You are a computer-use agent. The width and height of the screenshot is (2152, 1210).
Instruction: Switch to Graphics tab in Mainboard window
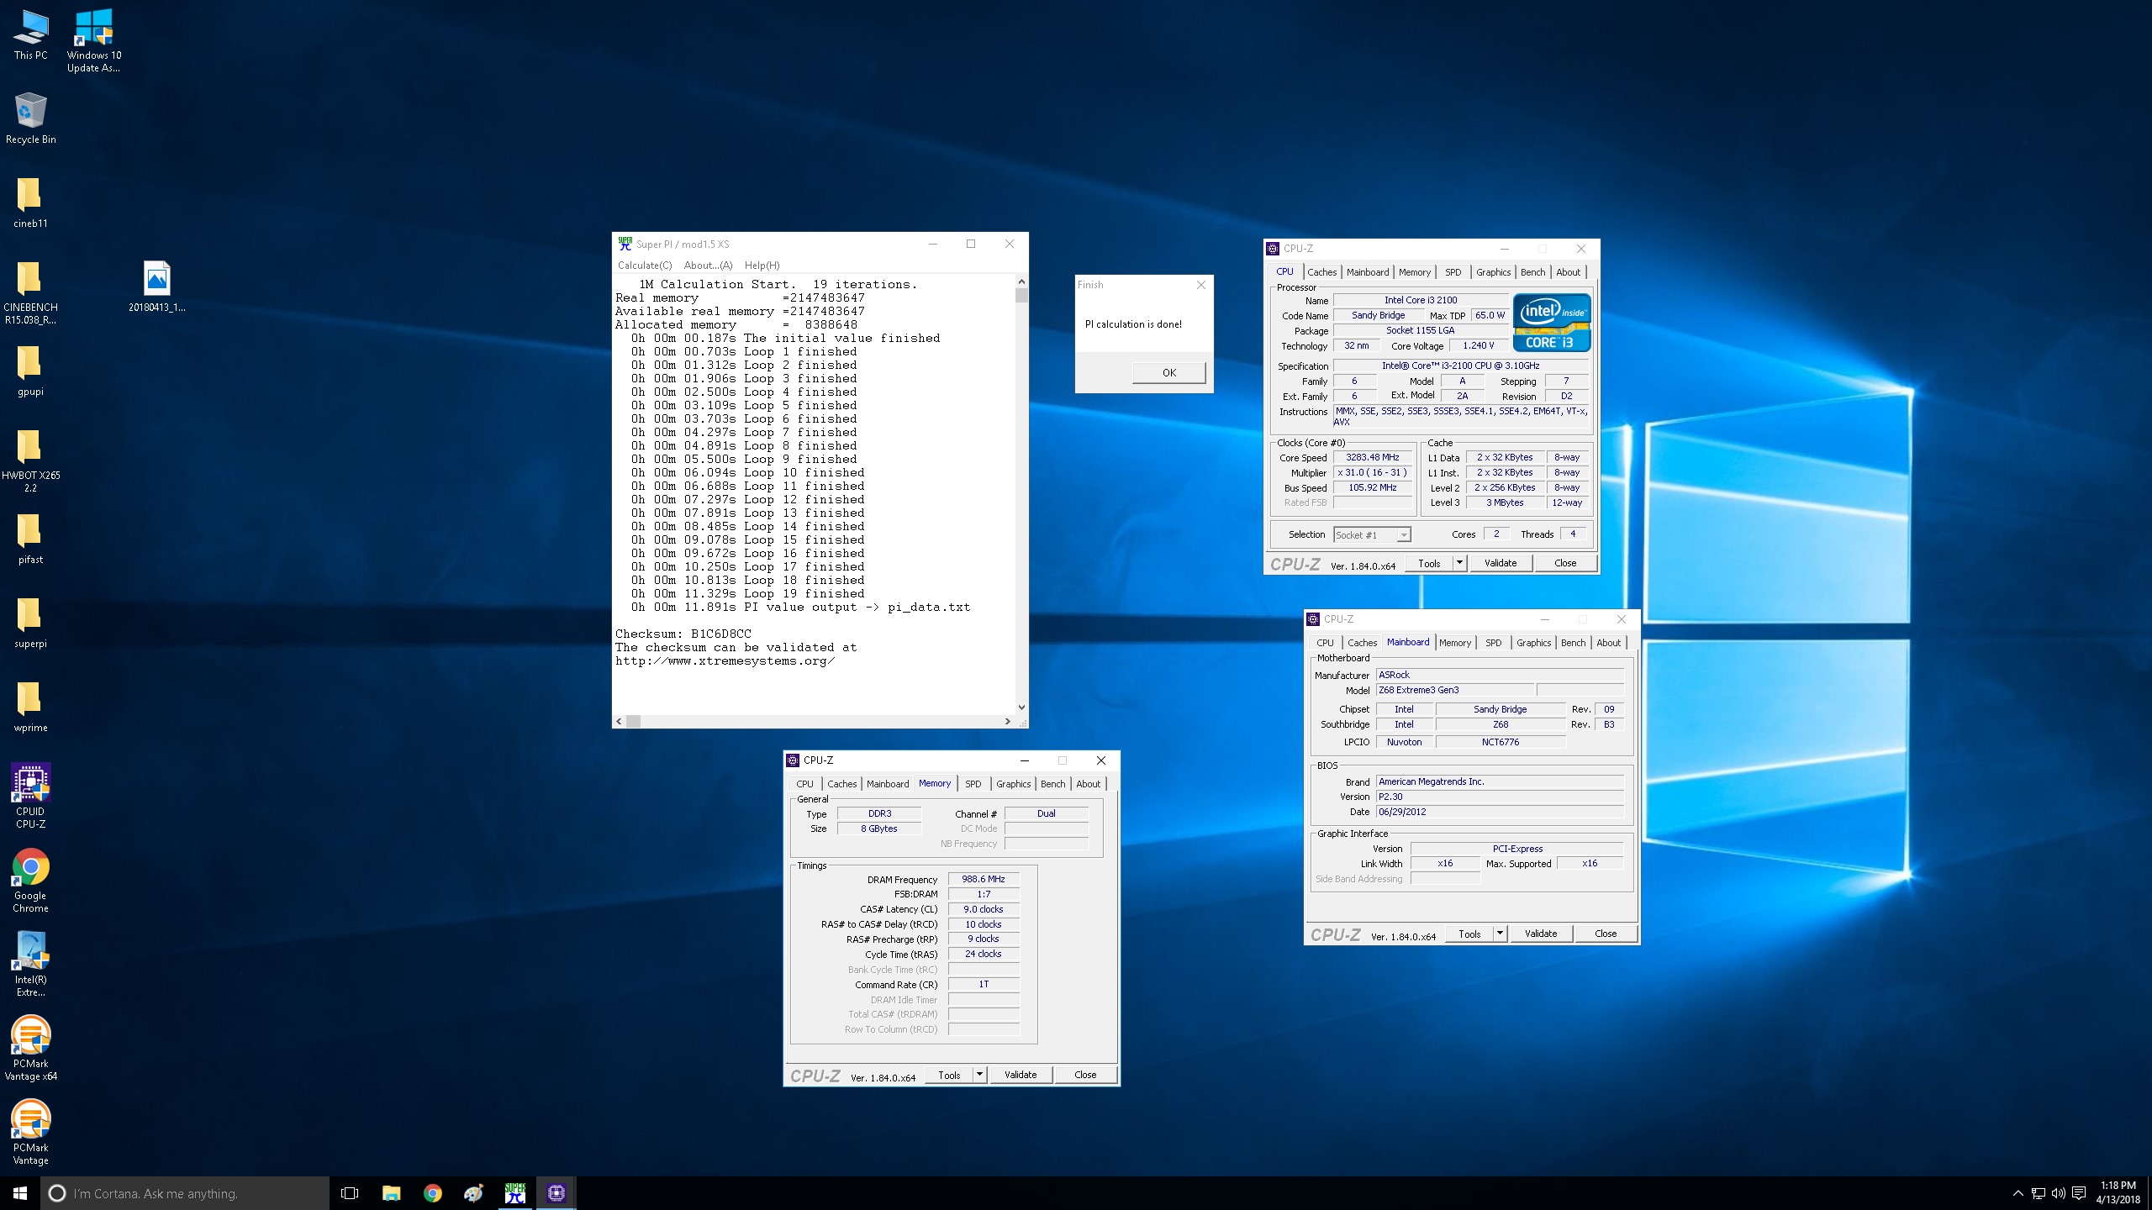click(1533, 643)
